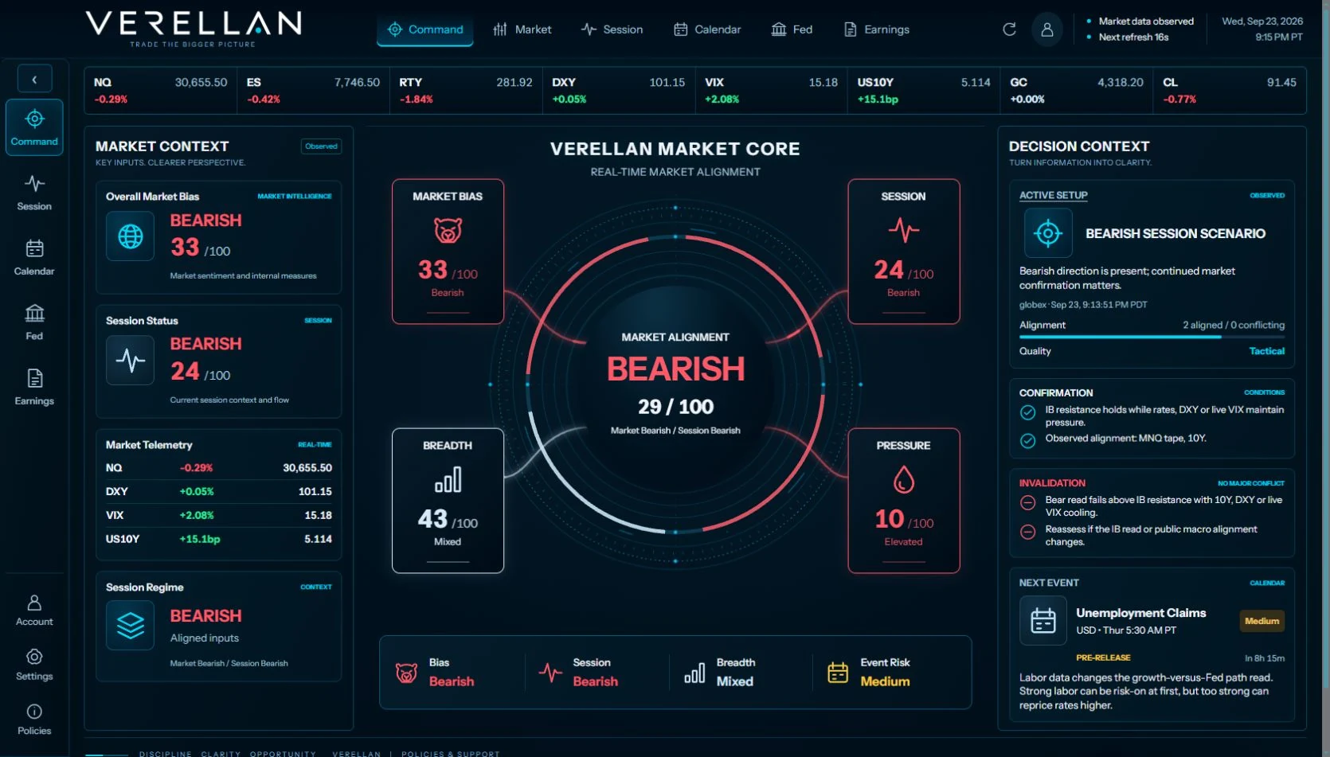1330x757 pixels.
Task: Select the Command top tab
Action: coord(425,29)
